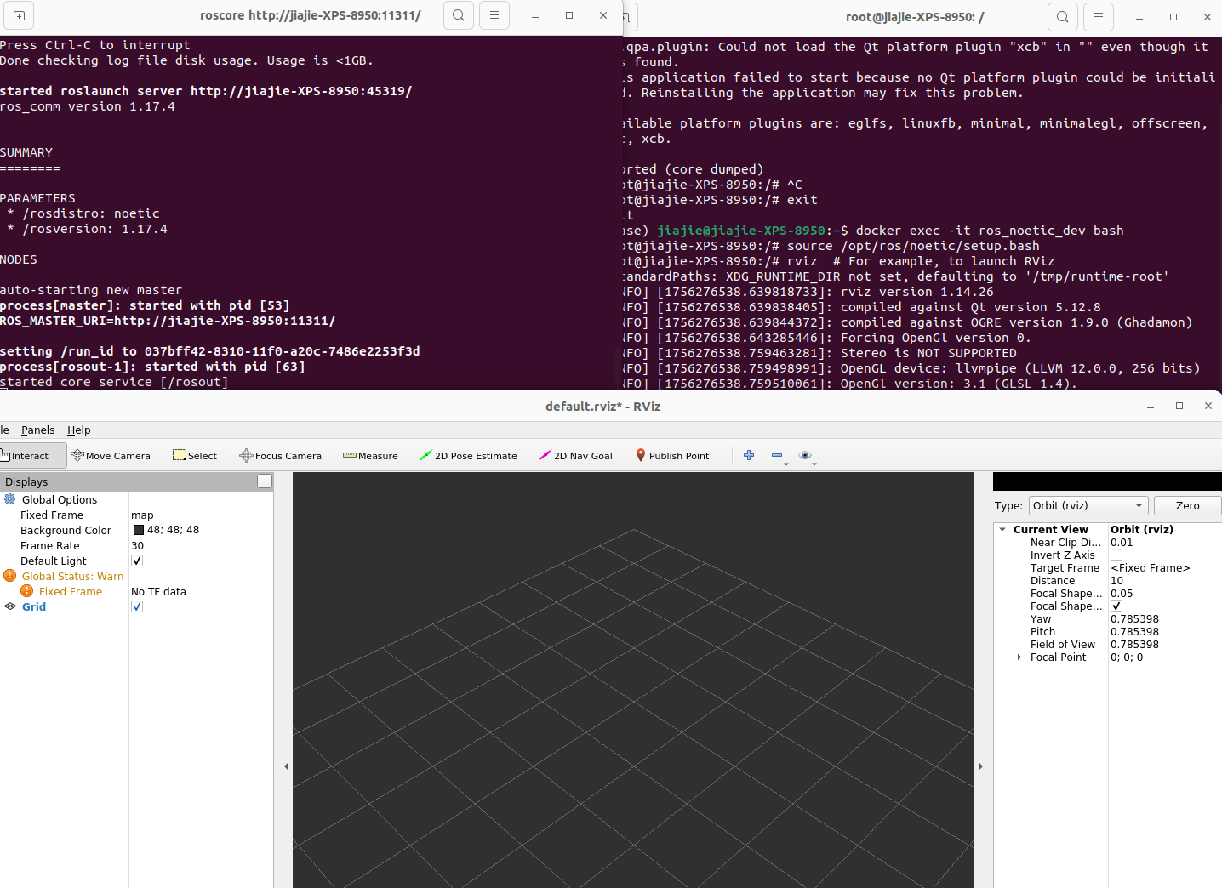Open the roscore terminal hamburger menu

coord(494,15)
